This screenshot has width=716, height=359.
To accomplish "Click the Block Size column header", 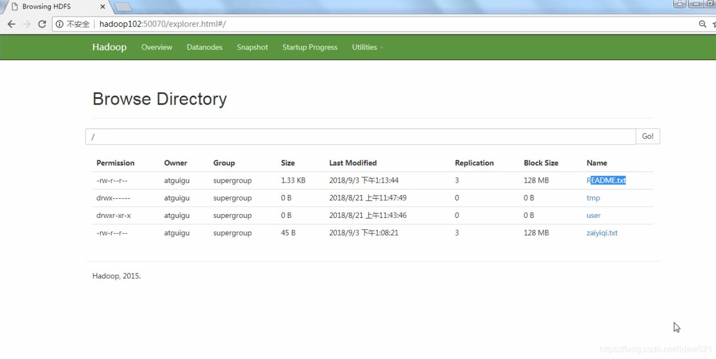I will (541, 163).
